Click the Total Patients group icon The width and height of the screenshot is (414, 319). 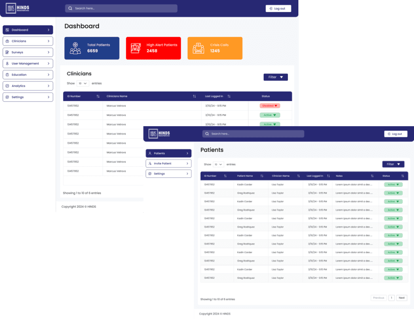click(x=75, y=48)
